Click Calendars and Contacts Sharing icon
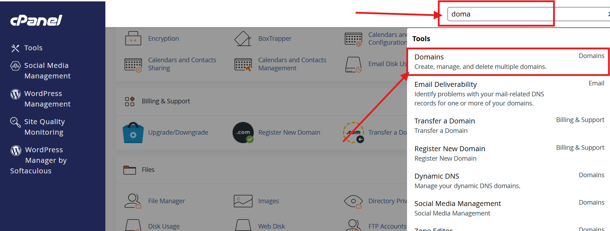Screen dimensions: 610x231 click(x=133, y=65)
